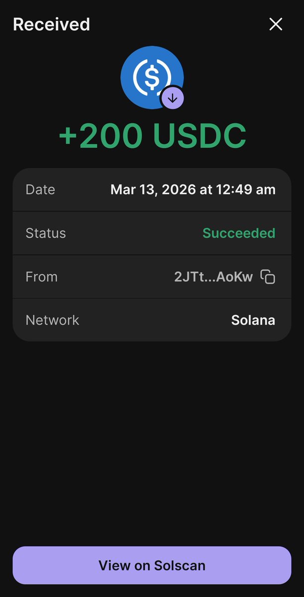Tap the Network row label
This screenshot has width=304, height=597.
pyautogui.click(x=52, y=320)
